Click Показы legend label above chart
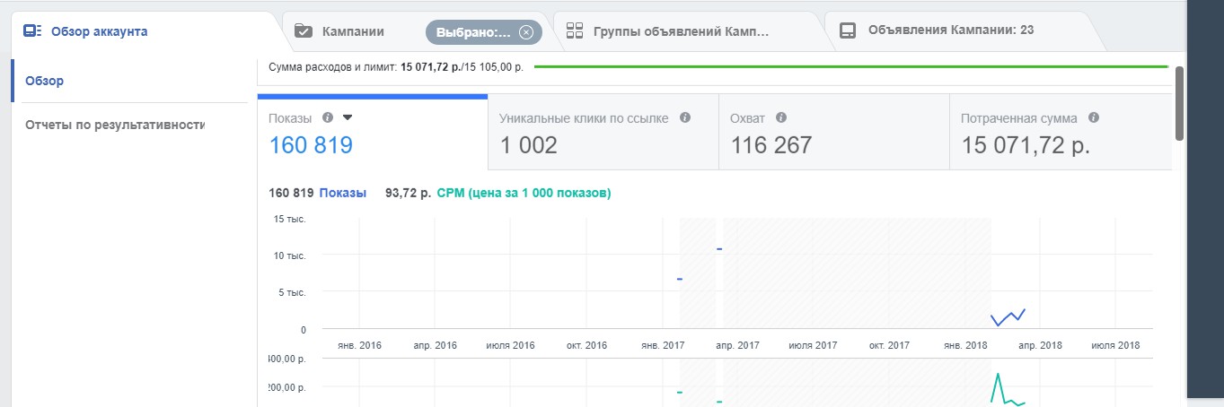This screenshot has width=1224, height=407. pyautogui.click(x=342, y=193)
